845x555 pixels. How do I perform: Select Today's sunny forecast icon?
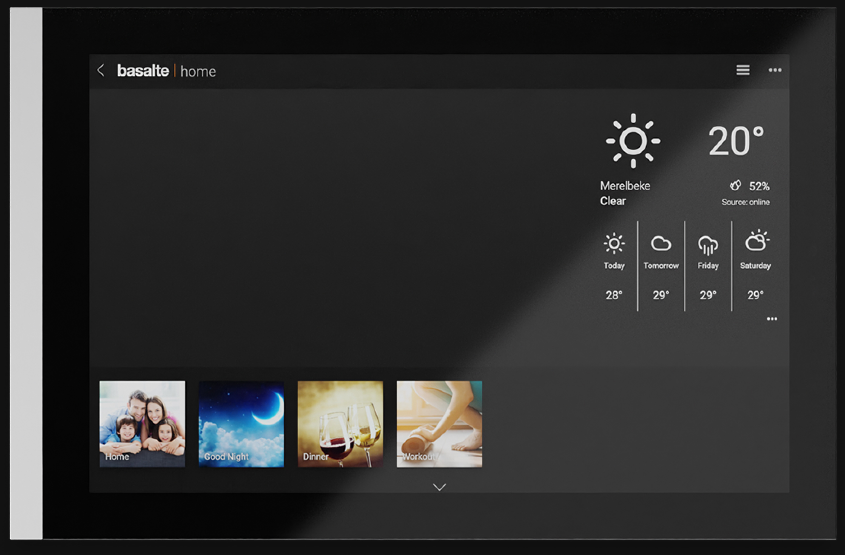coord(614,243)
